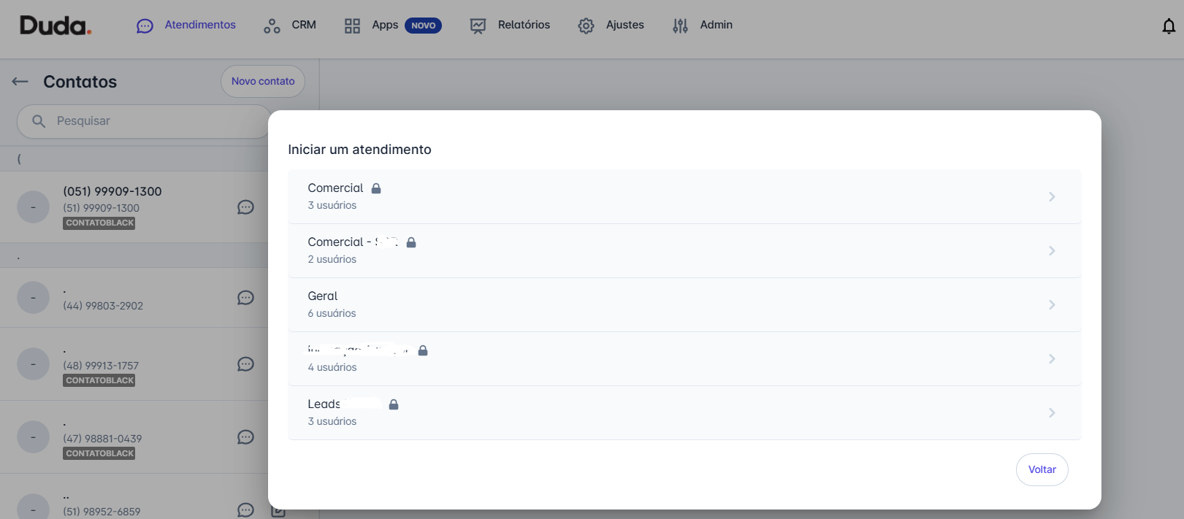Click the notification bell icon
Viewport: 1184px width, 519px height.
tap(1169, 26)
